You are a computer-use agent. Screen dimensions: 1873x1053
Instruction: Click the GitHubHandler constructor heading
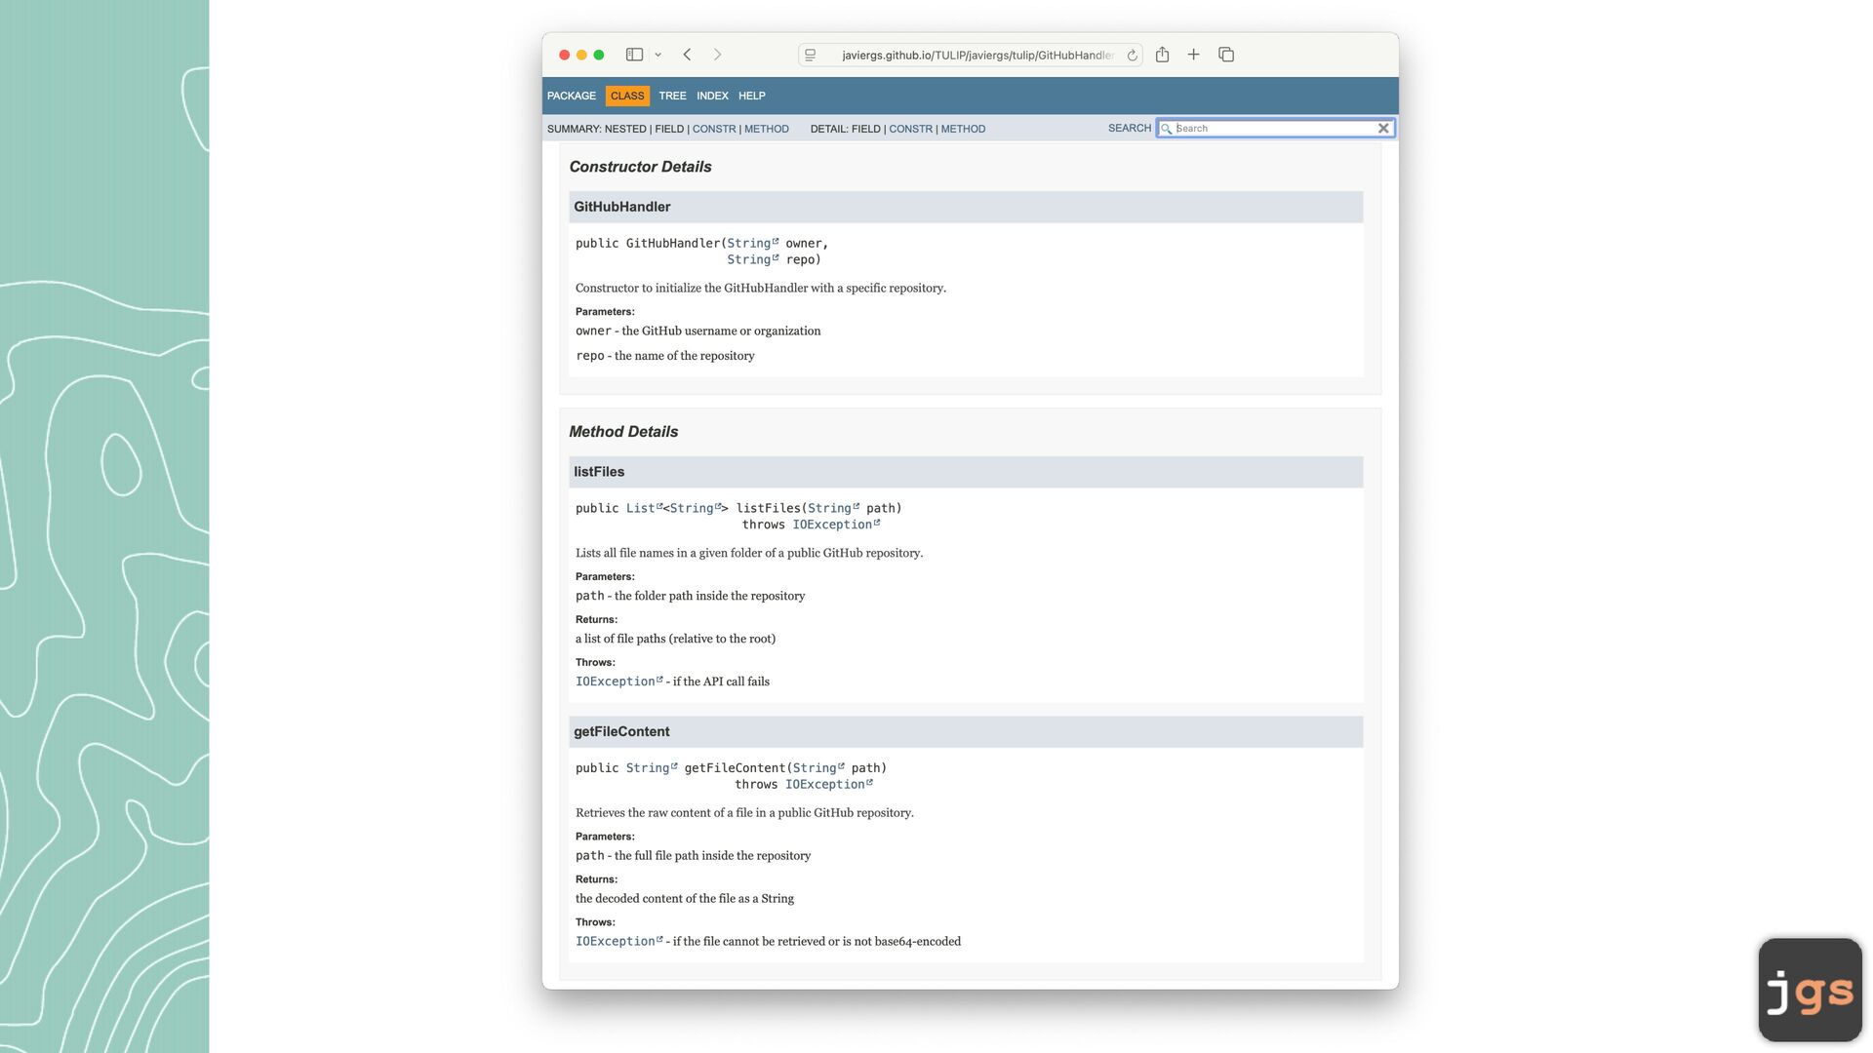[622, 207]
